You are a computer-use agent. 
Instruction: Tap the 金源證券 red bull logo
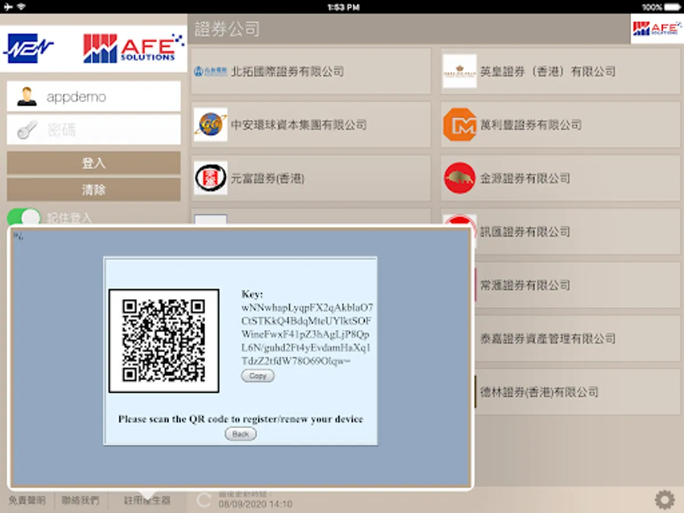click(x=459, y=178)
